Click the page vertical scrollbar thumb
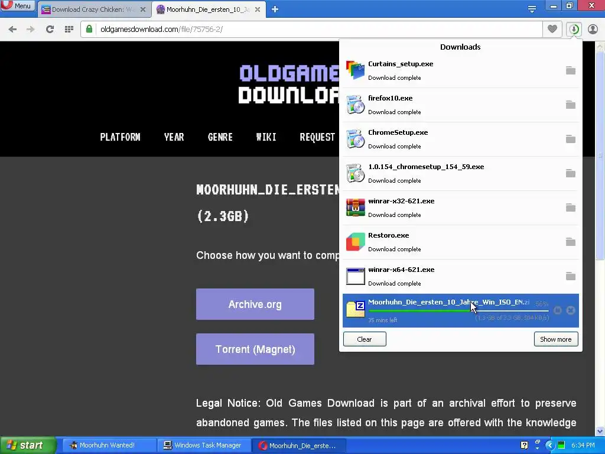 tap(600, 155)
